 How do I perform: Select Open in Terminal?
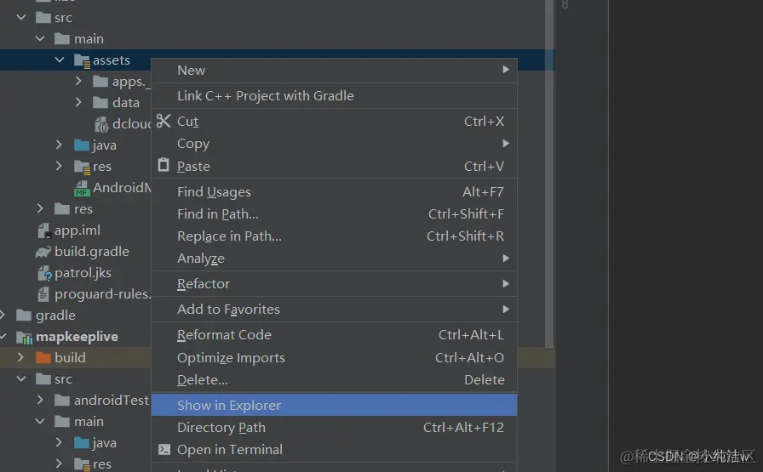[x=334, y=450]
